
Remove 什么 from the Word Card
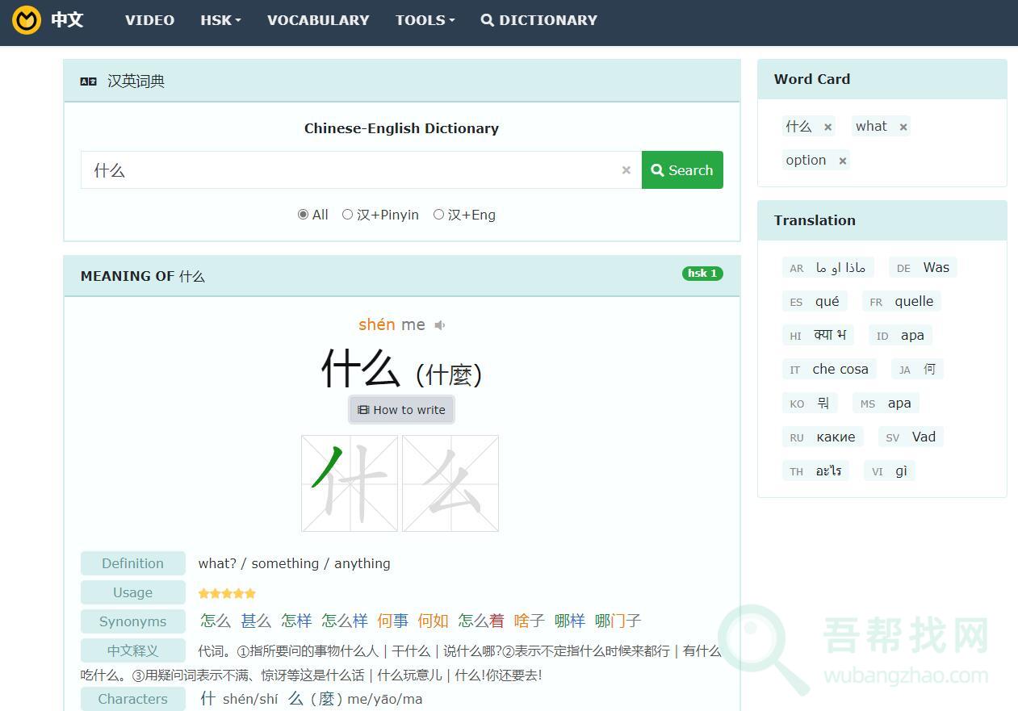827,128
